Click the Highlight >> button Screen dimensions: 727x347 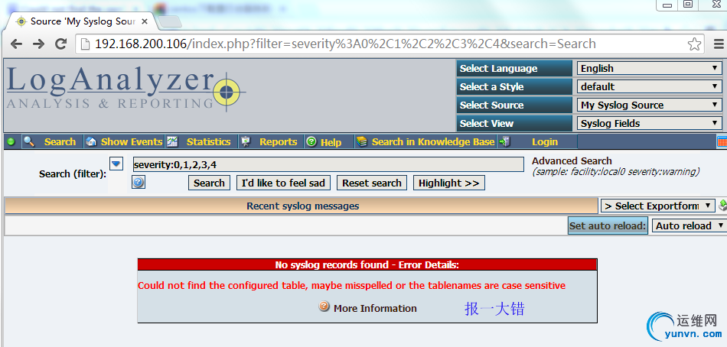click(448, 183)
